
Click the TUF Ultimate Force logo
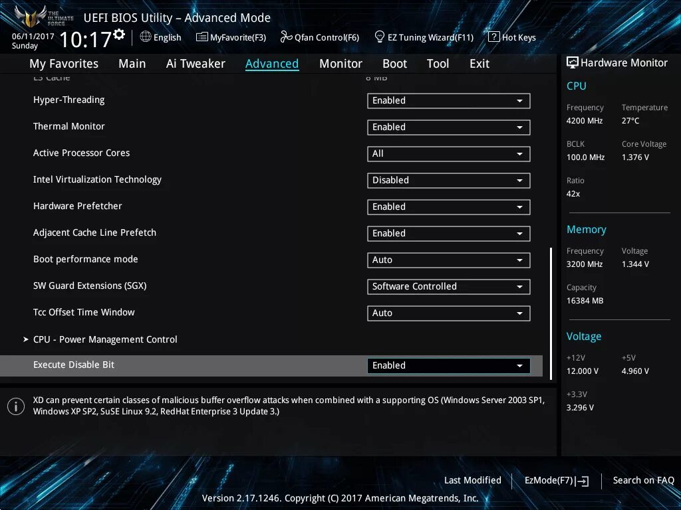tap(43, 17)
